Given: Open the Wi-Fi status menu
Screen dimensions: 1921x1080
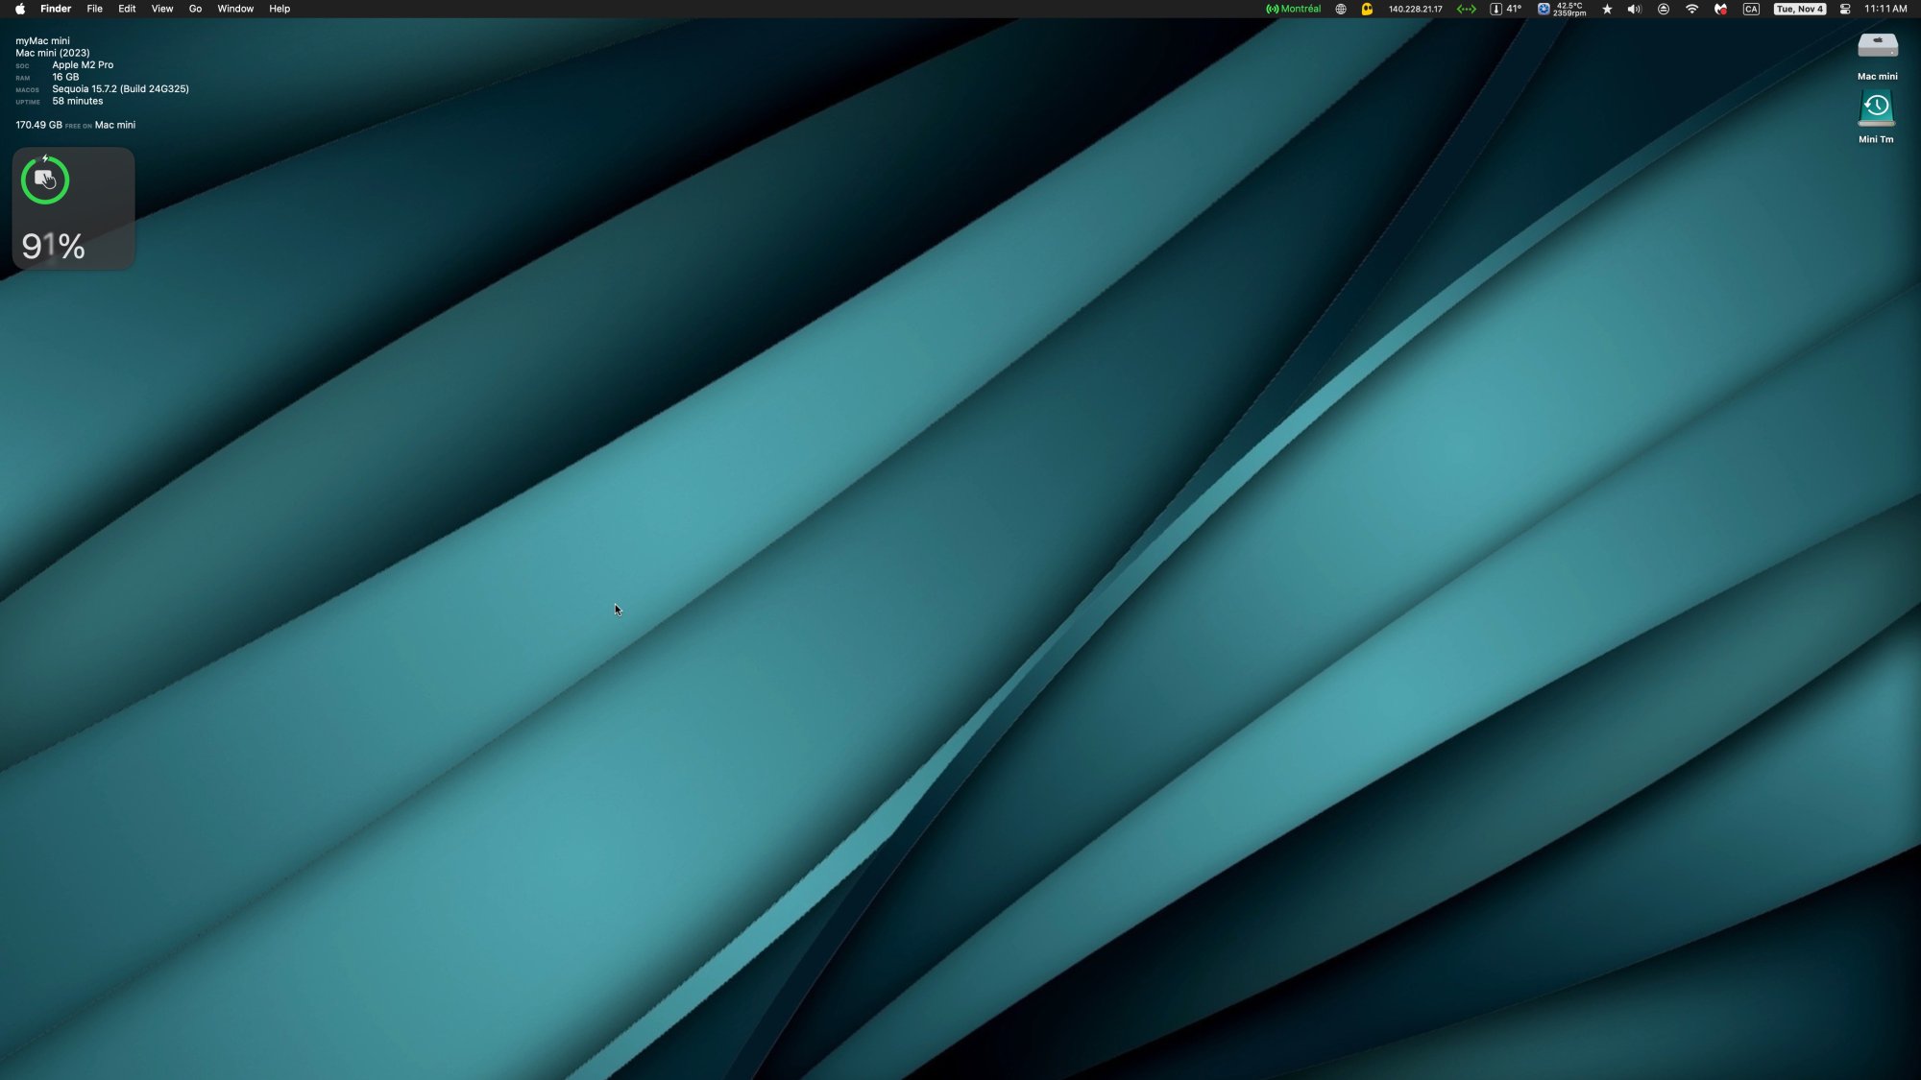Looking at the screenshot, I should pos(1691,9).
